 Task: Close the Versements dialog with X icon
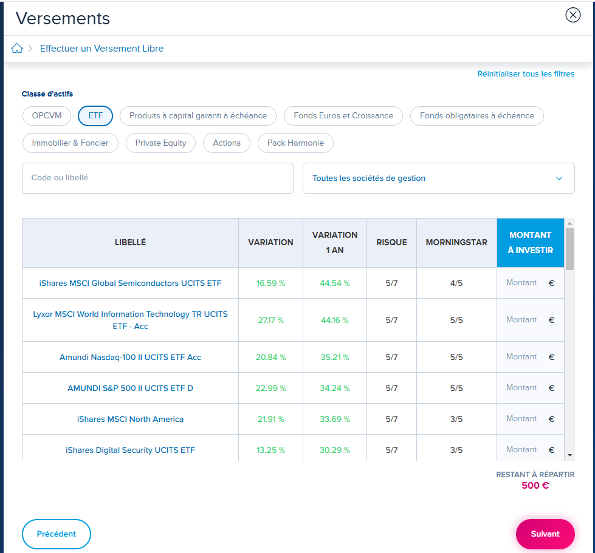click(x=573, y=15)
